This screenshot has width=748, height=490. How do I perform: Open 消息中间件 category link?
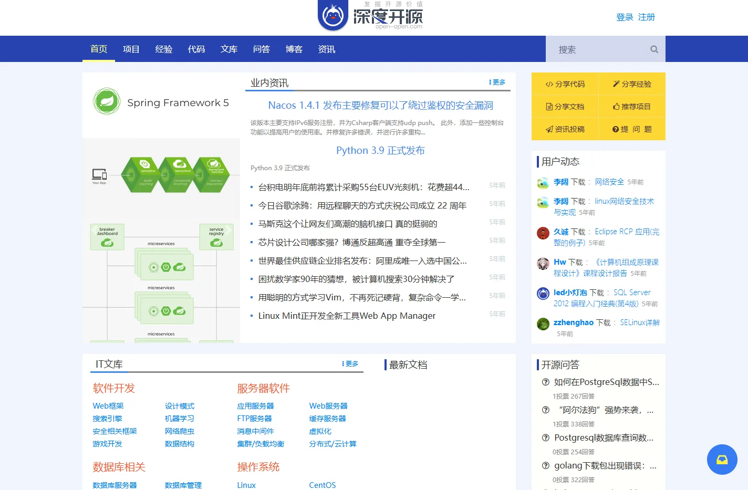[x=255, y=431]
